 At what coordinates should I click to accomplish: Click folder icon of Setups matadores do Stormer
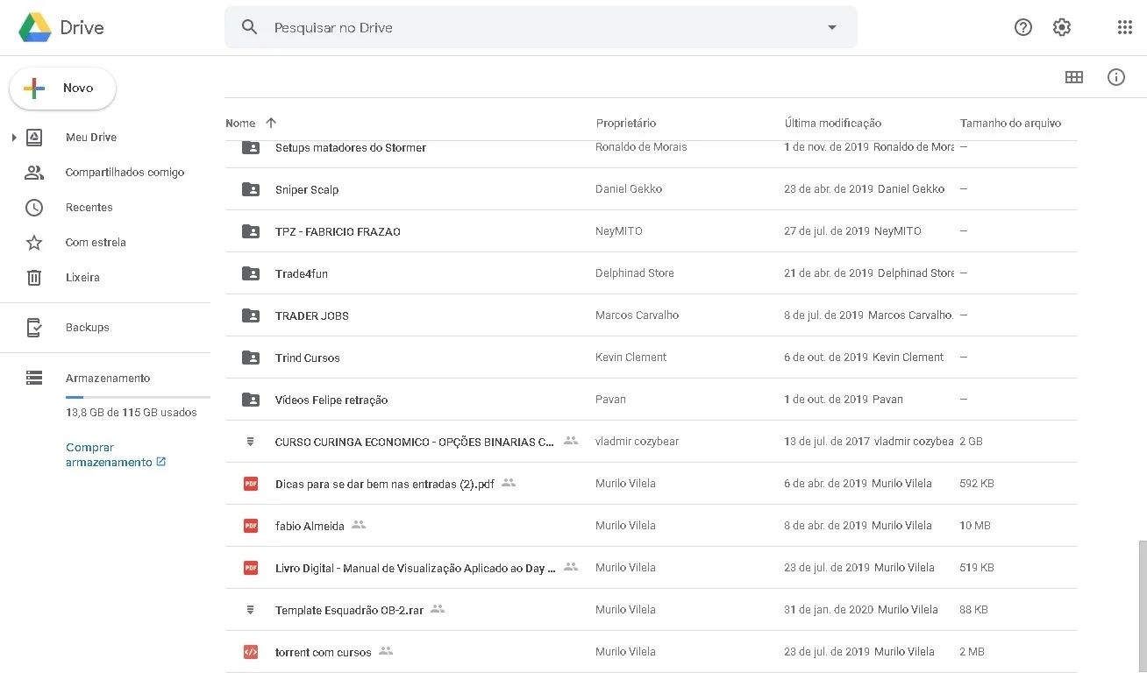(x=251, y=147)
